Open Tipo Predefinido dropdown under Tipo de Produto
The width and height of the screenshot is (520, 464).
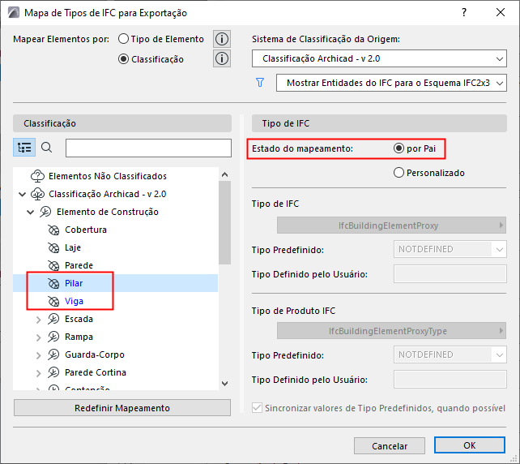[x=450, y=354]
